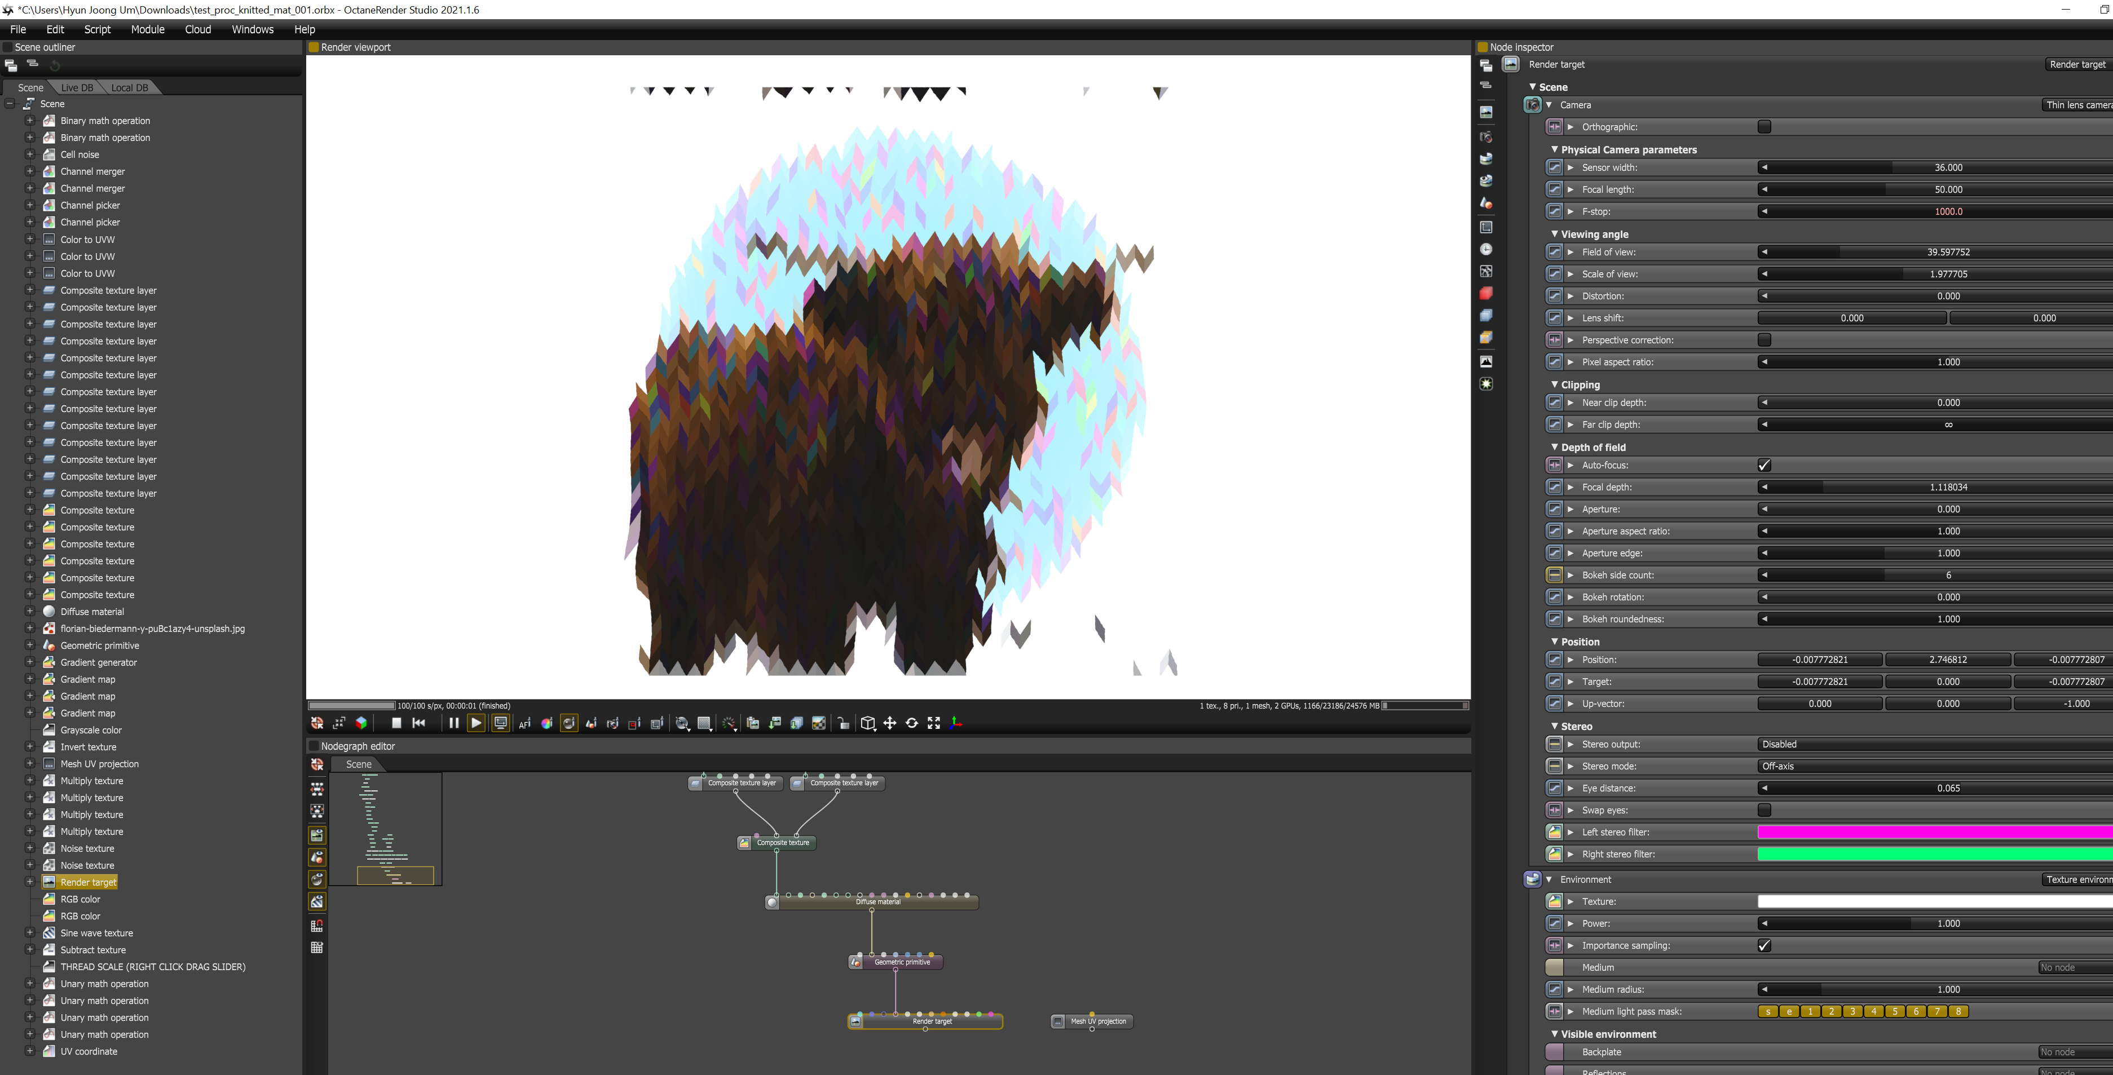Restart the render with the rewind icon
Viewport: 2113px width, 1075px height.
pyautogui.click(x=419, y=723)
